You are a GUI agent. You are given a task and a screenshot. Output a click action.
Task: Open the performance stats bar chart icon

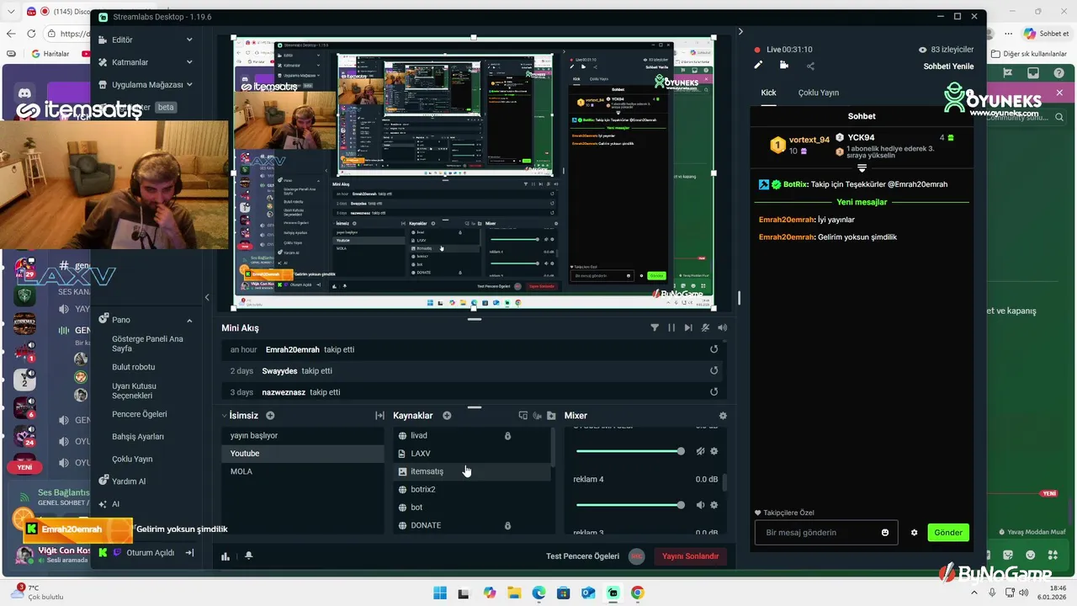(x=225, y=556)
